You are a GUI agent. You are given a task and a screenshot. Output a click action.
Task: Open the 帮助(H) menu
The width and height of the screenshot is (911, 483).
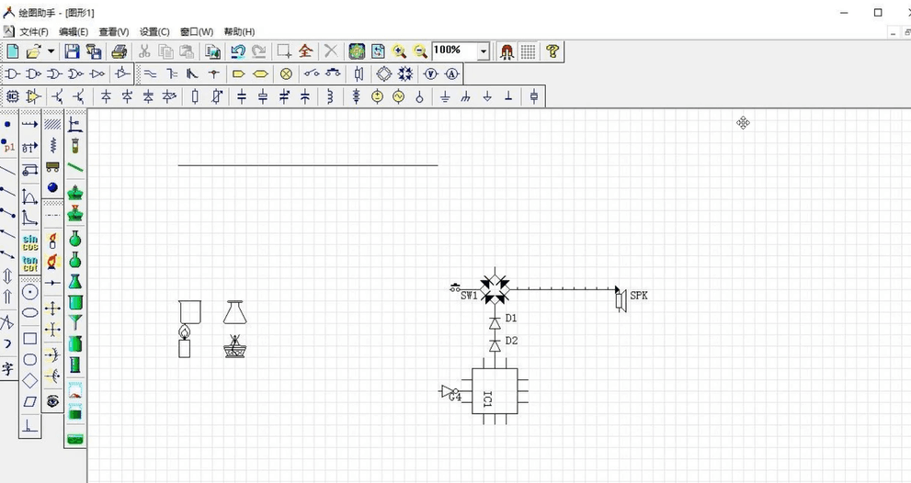pyautogui.click(x=239, y=31)
